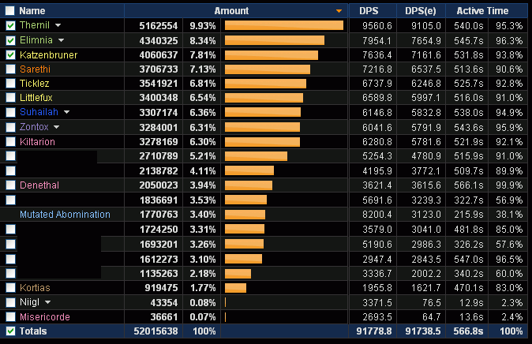The height and width of the screenshot is (344, 532).
Task: Enable the Denethal row checkbox
Action: click(10, 185)
